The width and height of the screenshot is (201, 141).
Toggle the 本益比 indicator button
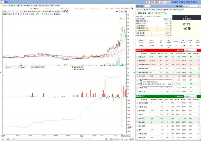click(x=38, y=11)
